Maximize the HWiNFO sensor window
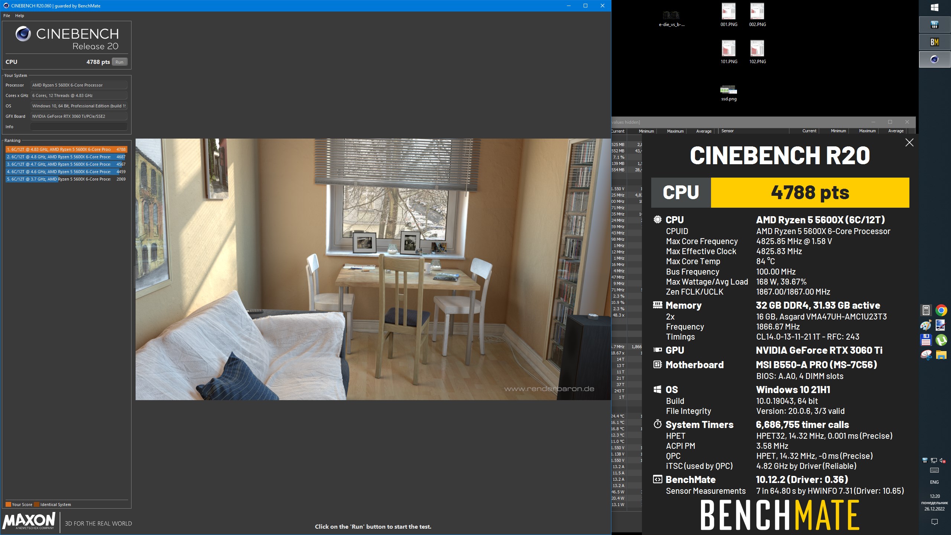 click(890, 122)
